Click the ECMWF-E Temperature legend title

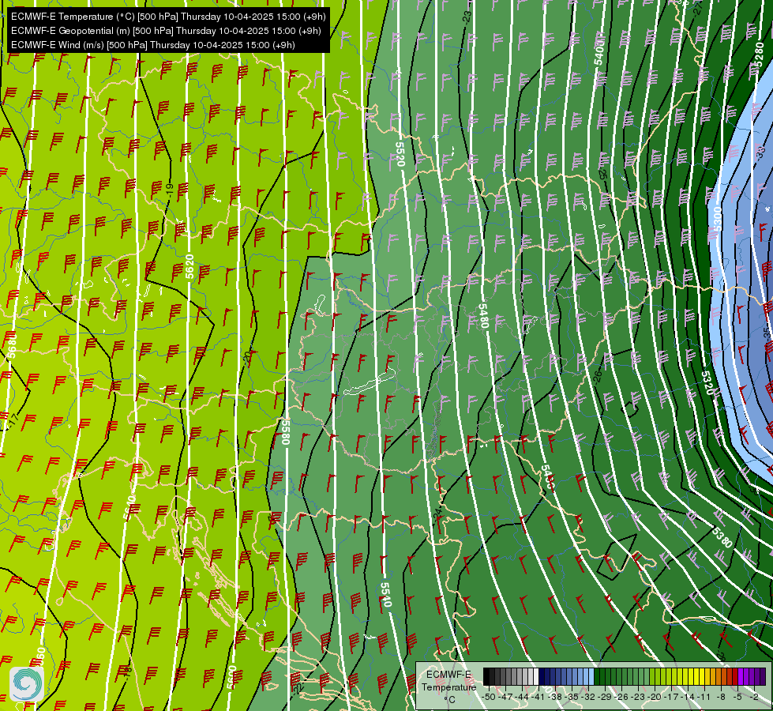click(x=448, y=681)
